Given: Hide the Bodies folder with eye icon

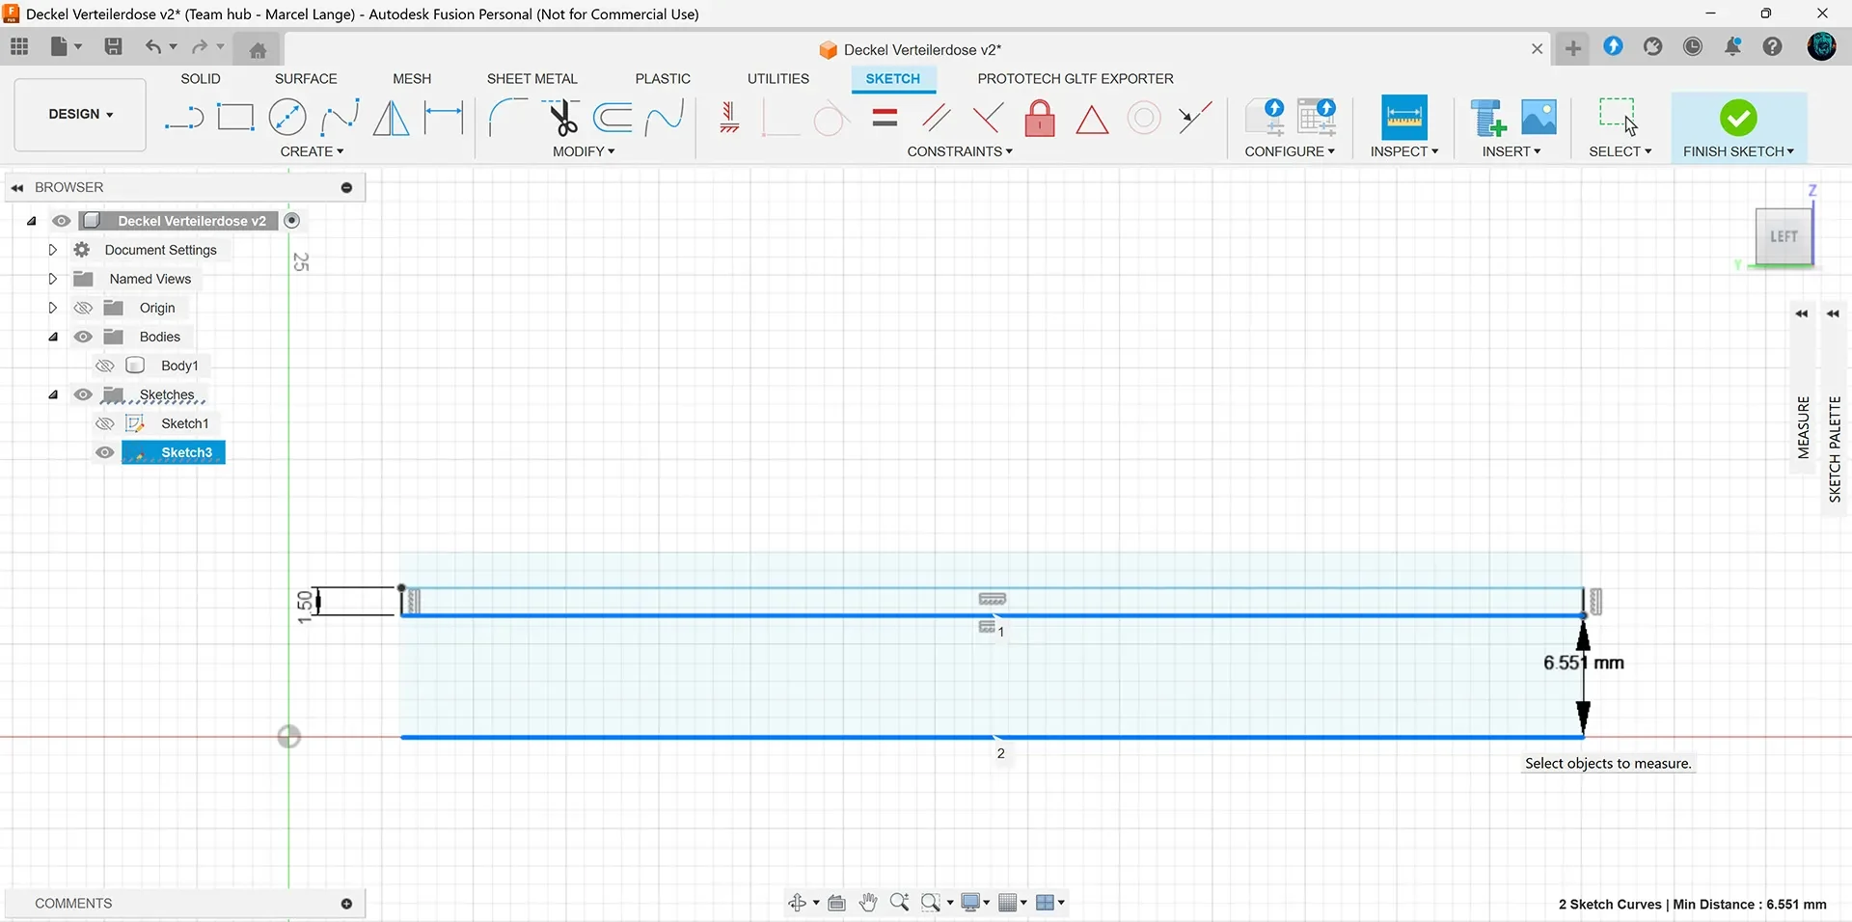Looking at the screenshot, I should (84, 337).
